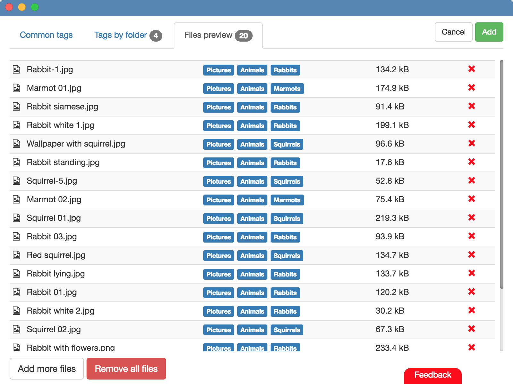Image resolution: width=513 pixels, height=384 pixels.
Task: Click the image icon next to Rabbit-1.jpg
Action: pyautogui.click(x=16, y=69)
